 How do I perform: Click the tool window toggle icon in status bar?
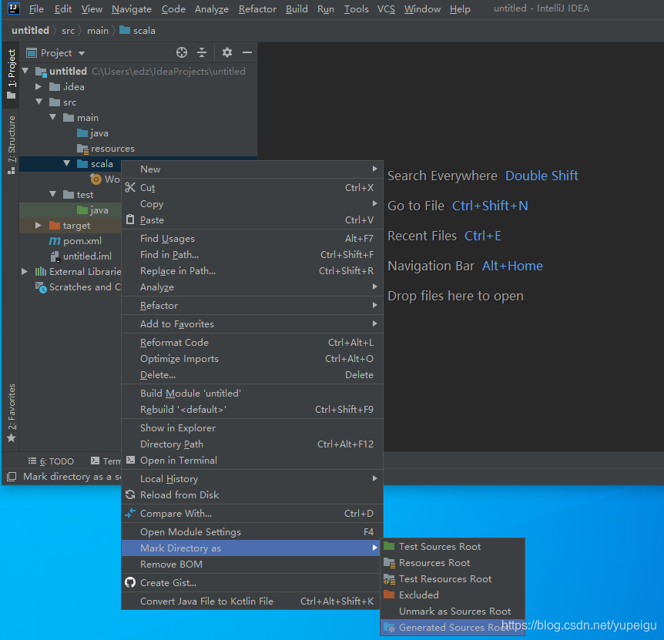pos(12,477)
